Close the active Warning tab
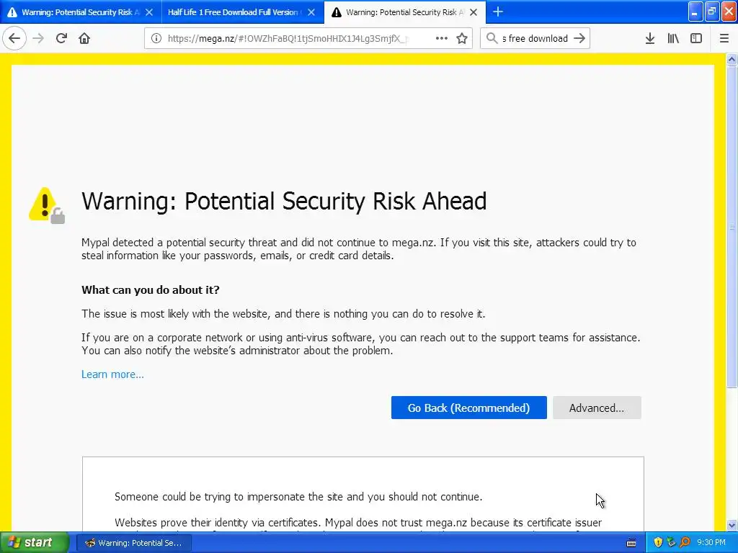Screen dimensions: 738x553 pos(474,12)
